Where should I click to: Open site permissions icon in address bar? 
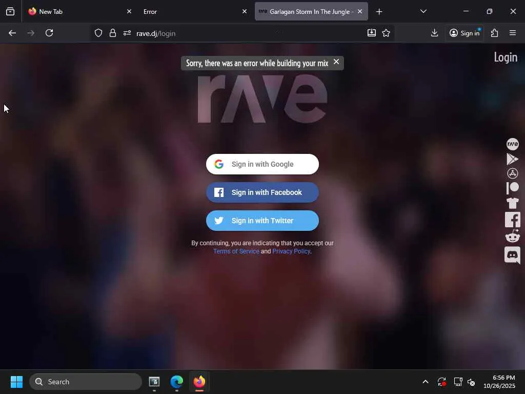coord(127,33)
